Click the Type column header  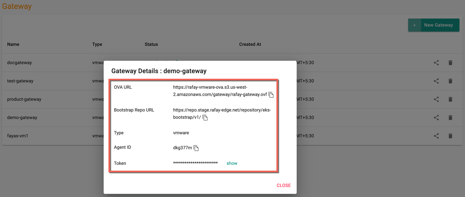[x=97, y=44]
